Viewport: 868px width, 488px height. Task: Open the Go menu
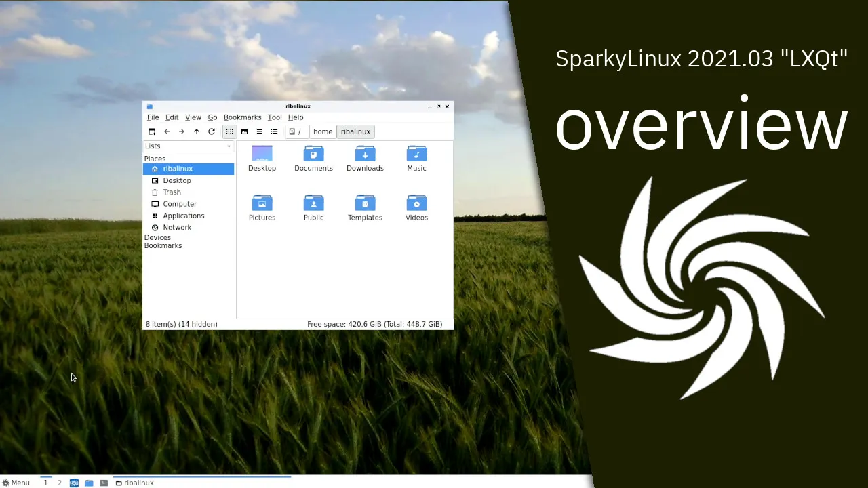pos(212,117)
